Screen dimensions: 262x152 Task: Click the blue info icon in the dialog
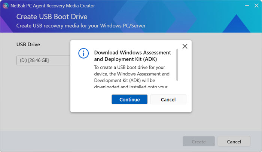[83, 53]
